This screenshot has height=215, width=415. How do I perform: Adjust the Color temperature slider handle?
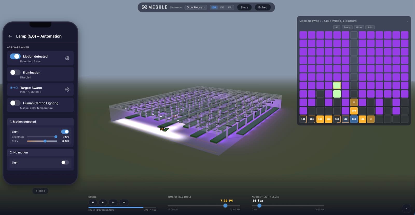[x=45, y=141]
